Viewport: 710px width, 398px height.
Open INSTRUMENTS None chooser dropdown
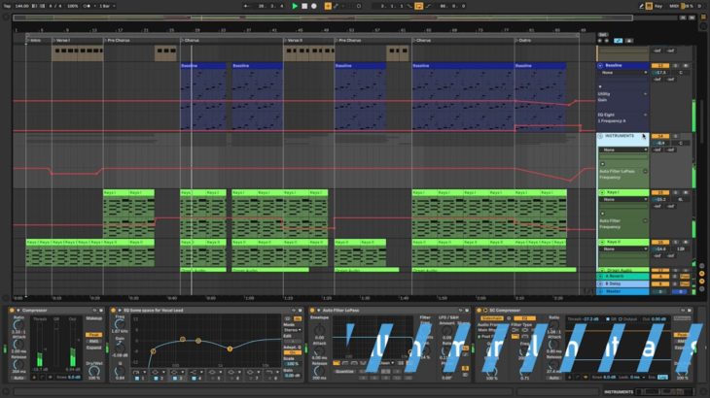coord(623,149)
